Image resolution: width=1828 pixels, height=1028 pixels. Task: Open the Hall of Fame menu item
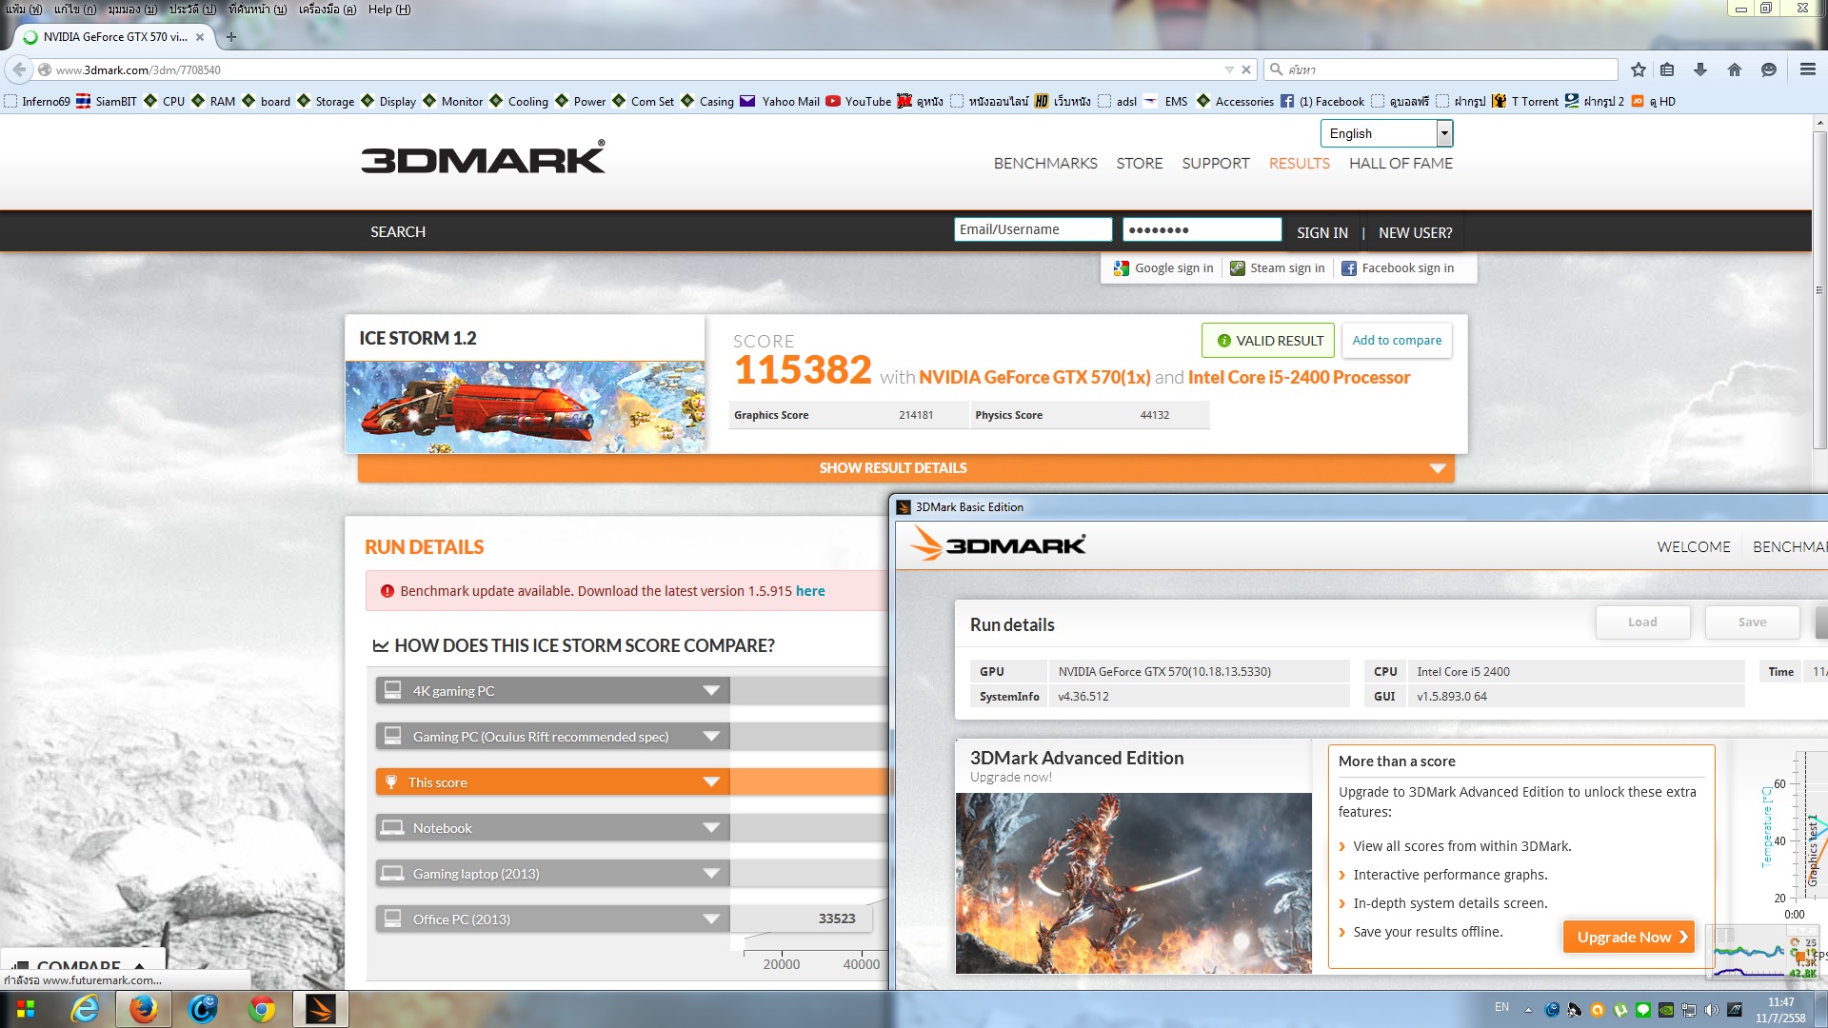click(x=1401, y=164)
